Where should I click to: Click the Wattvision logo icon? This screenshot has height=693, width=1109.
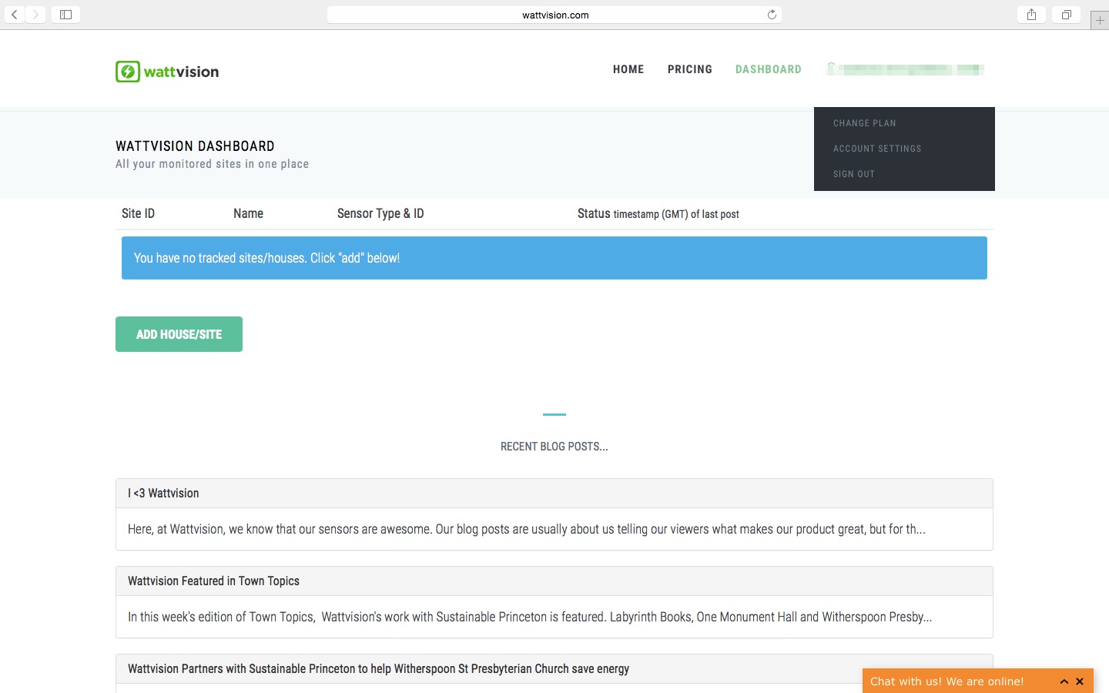(128, 72)
